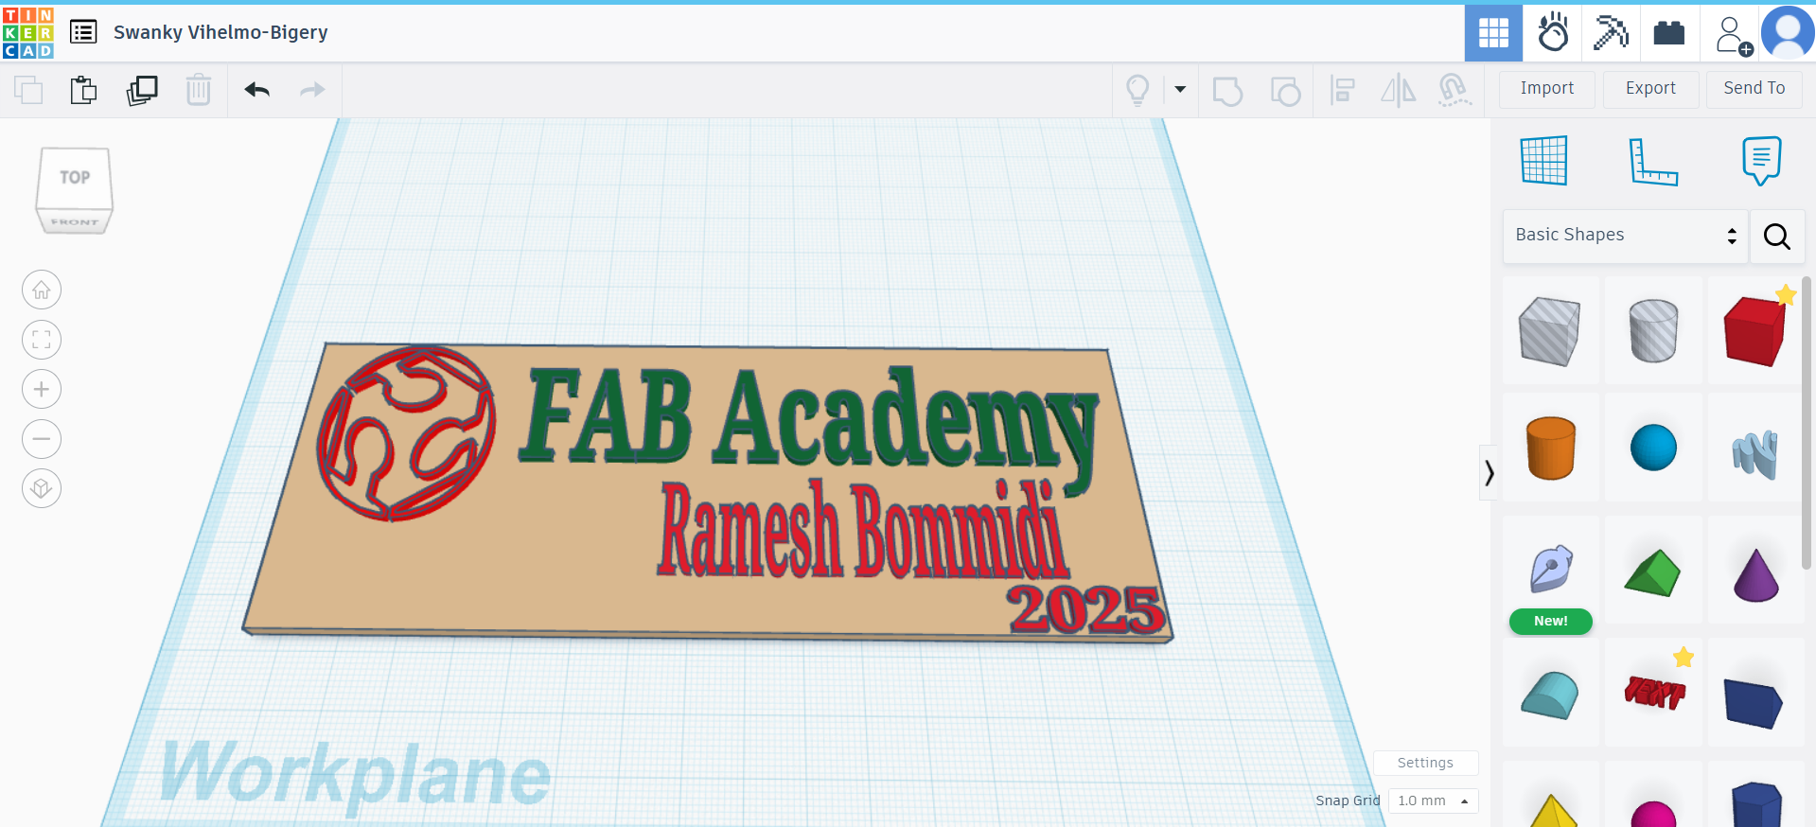Click Fit all in view icon
1816x827 pixels.
(x=42, y=340)
